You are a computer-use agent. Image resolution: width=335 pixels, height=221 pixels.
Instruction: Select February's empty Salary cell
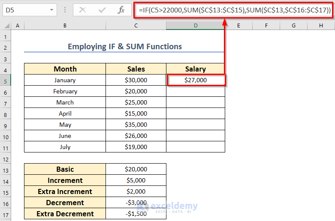pos(196,91)
